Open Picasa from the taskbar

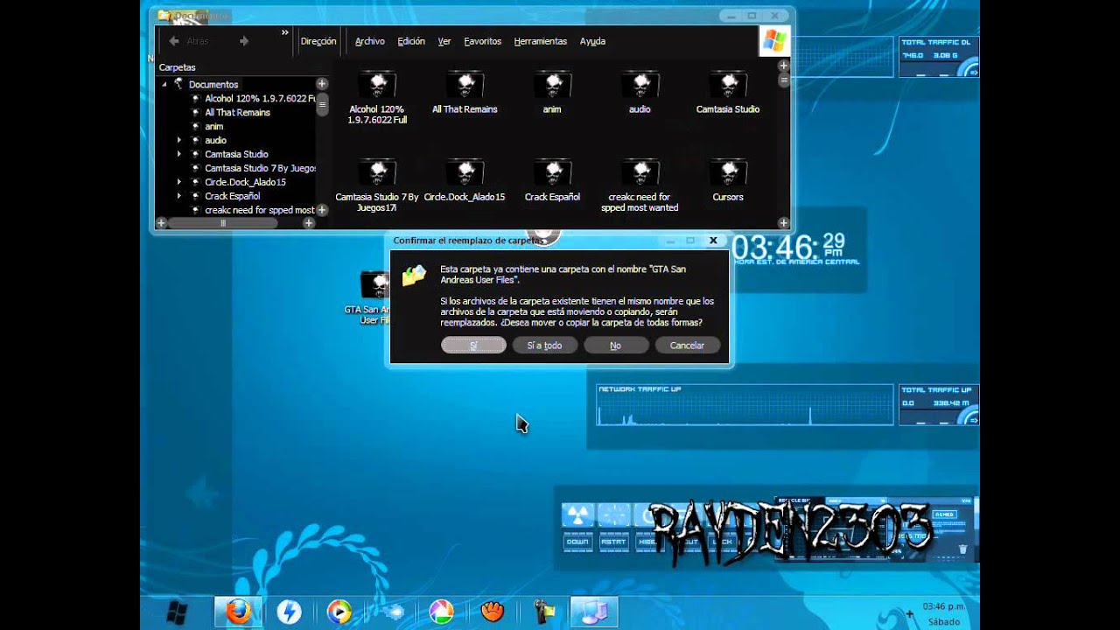441,612
